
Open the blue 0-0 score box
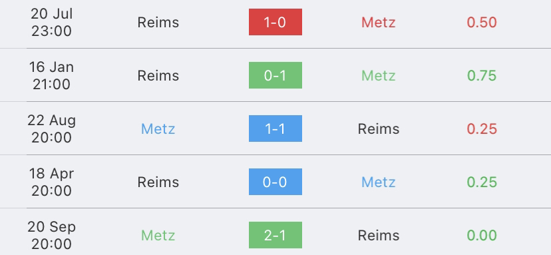275,182
